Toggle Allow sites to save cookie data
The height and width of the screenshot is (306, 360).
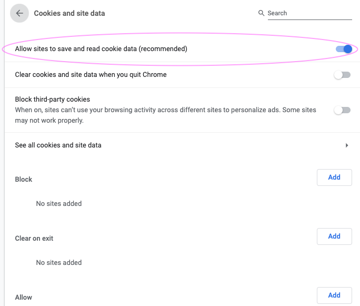pyautogui.click(x=343, y=49)
